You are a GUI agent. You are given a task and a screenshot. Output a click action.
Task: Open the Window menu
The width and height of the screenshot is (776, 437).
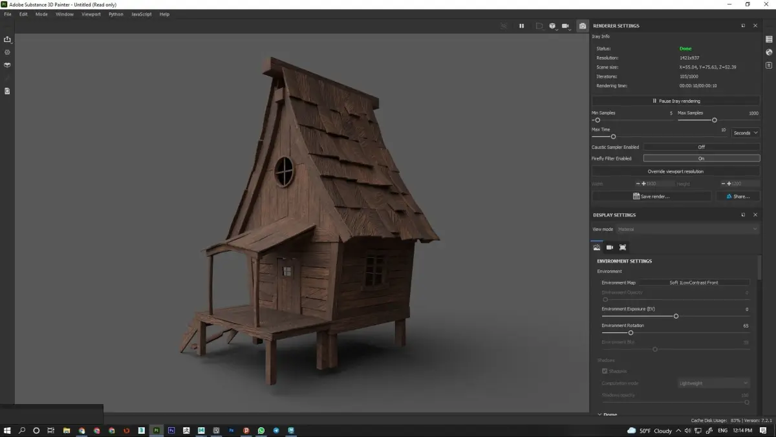pos(65,14)
